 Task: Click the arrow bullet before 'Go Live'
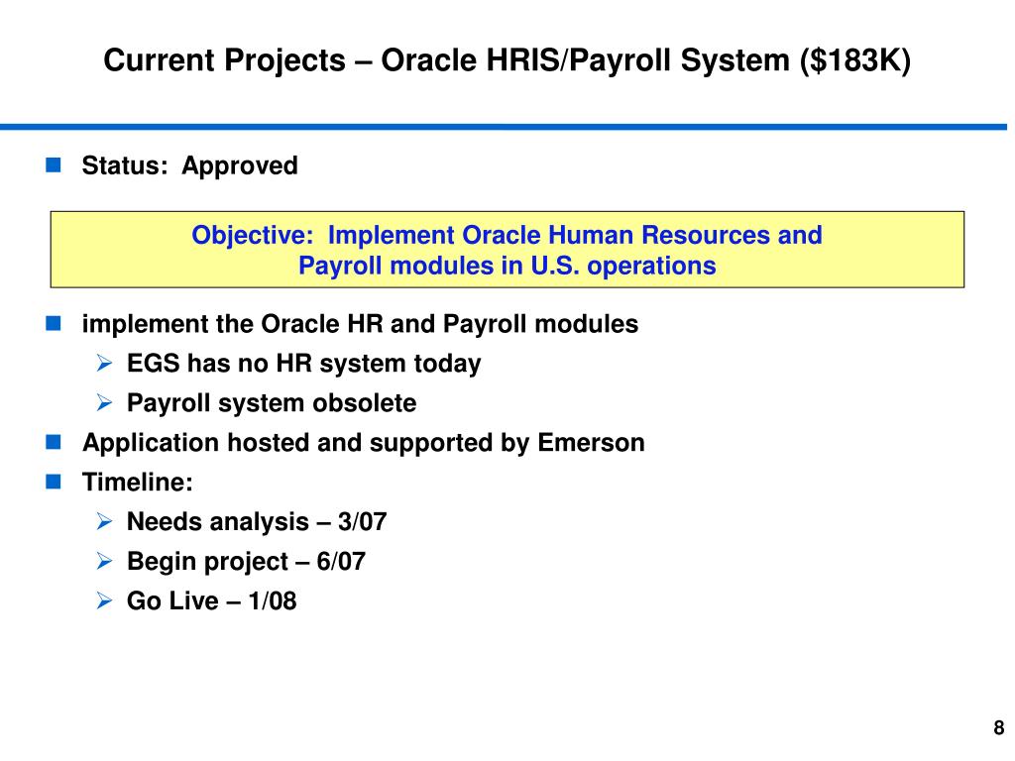104,600
